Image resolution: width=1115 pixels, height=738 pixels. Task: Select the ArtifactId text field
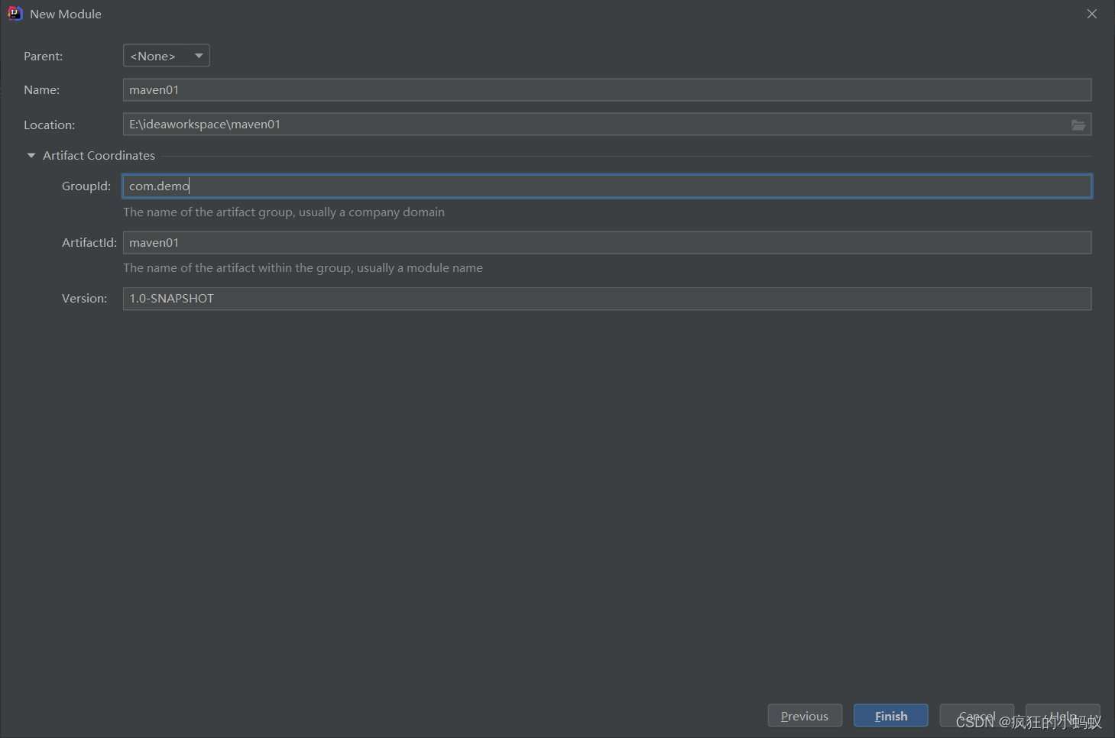(606, 243)
